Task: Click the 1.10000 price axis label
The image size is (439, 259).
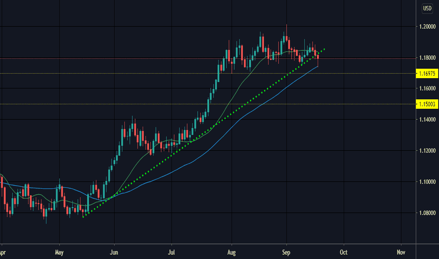Action: click(427, 182)
